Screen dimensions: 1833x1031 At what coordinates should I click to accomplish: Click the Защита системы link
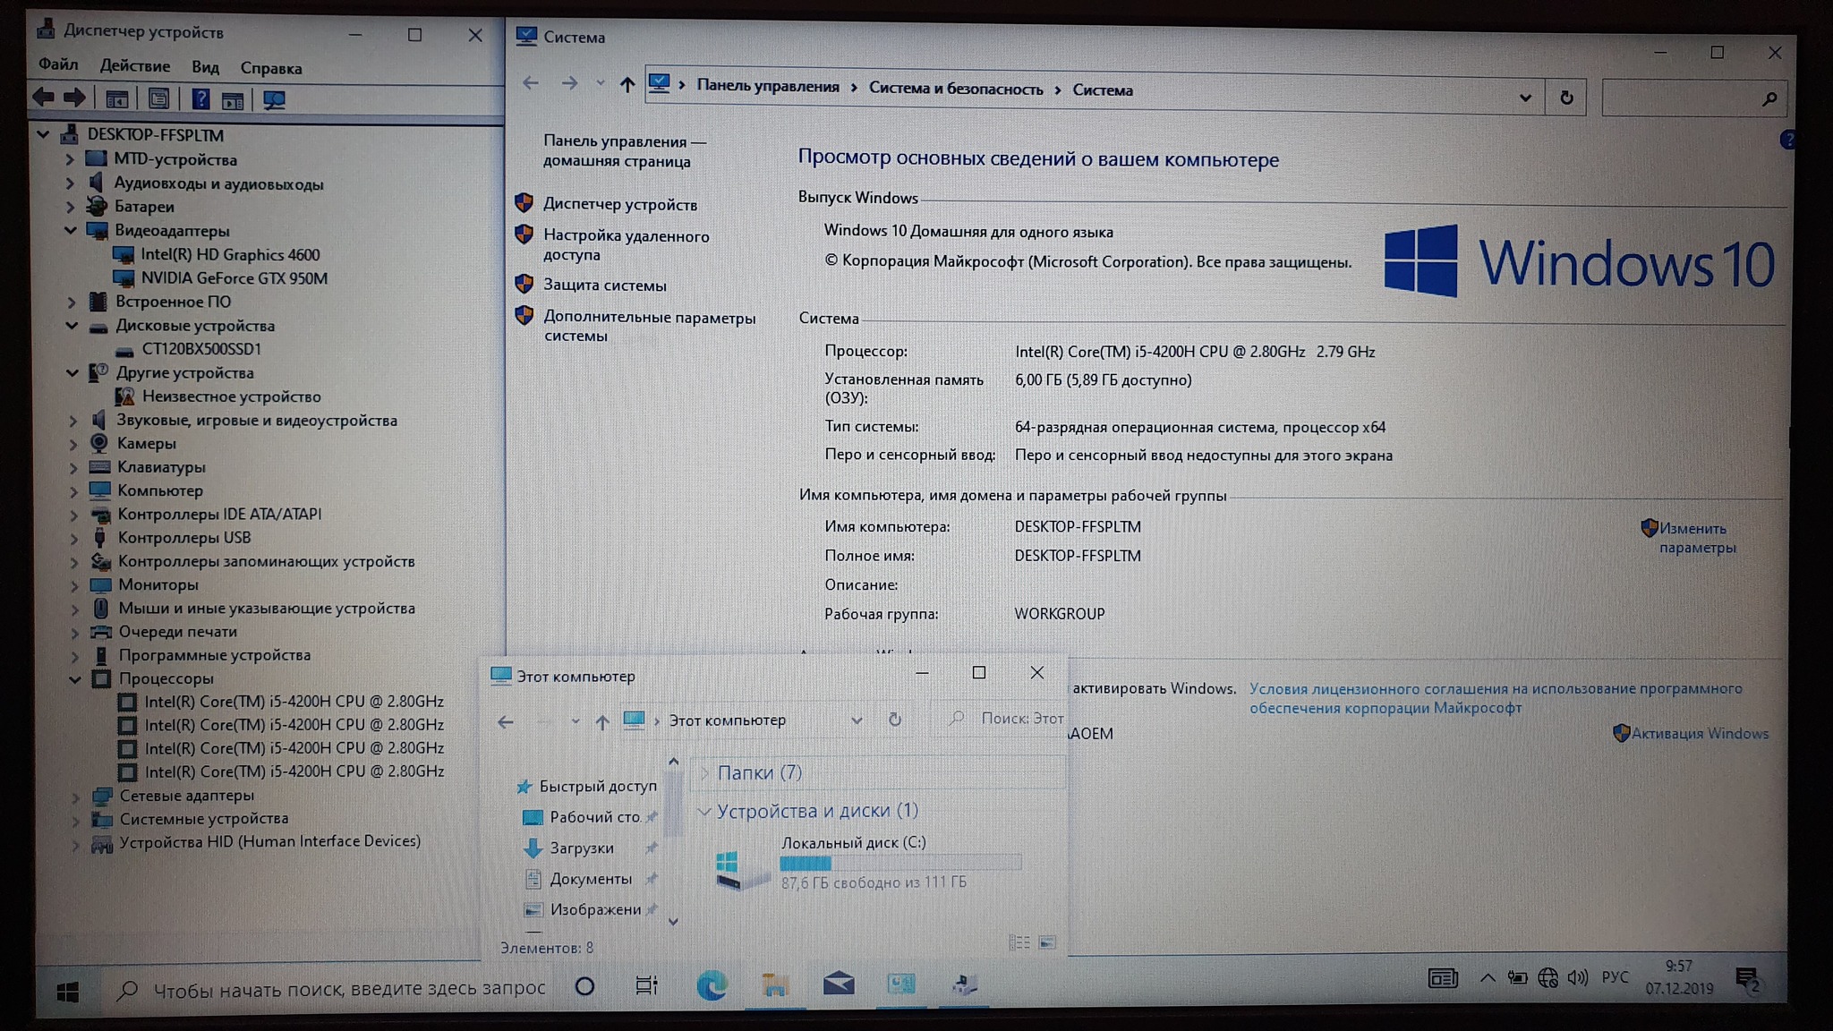[604, 285]
